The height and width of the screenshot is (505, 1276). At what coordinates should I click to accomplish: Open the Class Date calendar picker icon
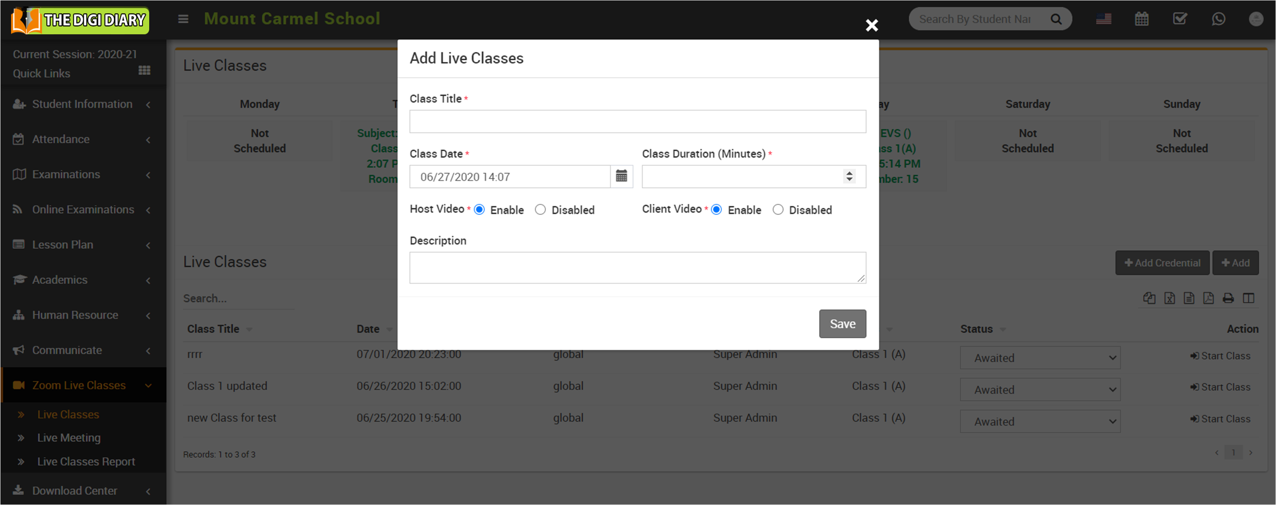coord(621,176)
